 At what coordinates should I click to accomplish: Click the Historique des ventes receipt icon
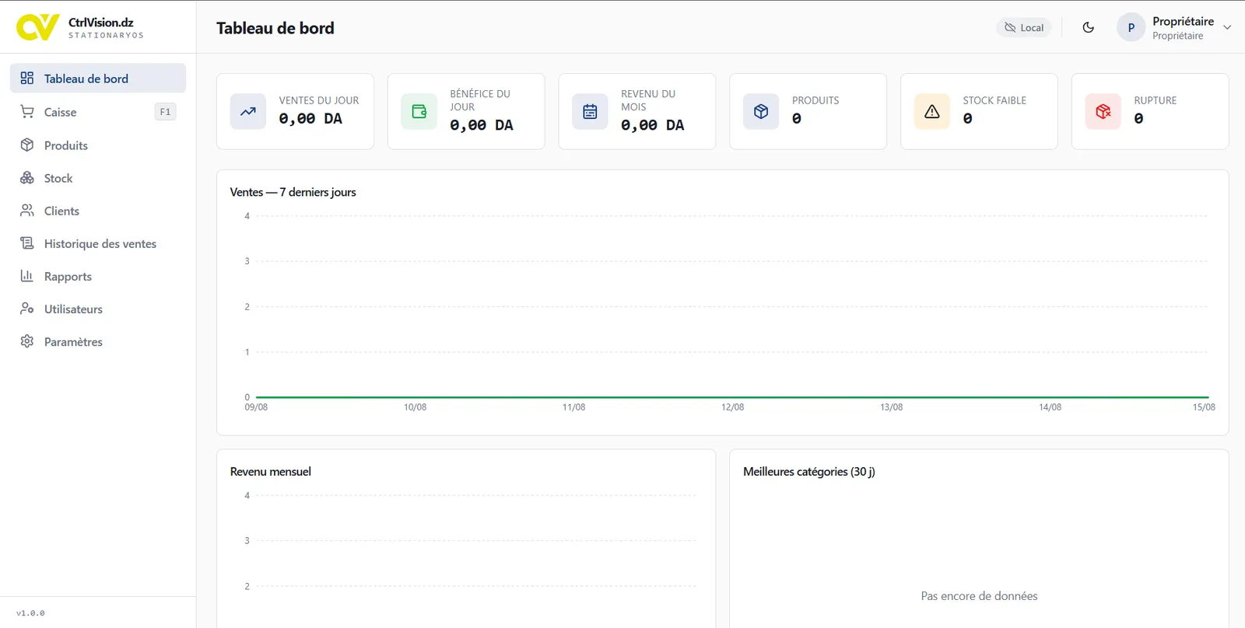click(x=27, y=243)
